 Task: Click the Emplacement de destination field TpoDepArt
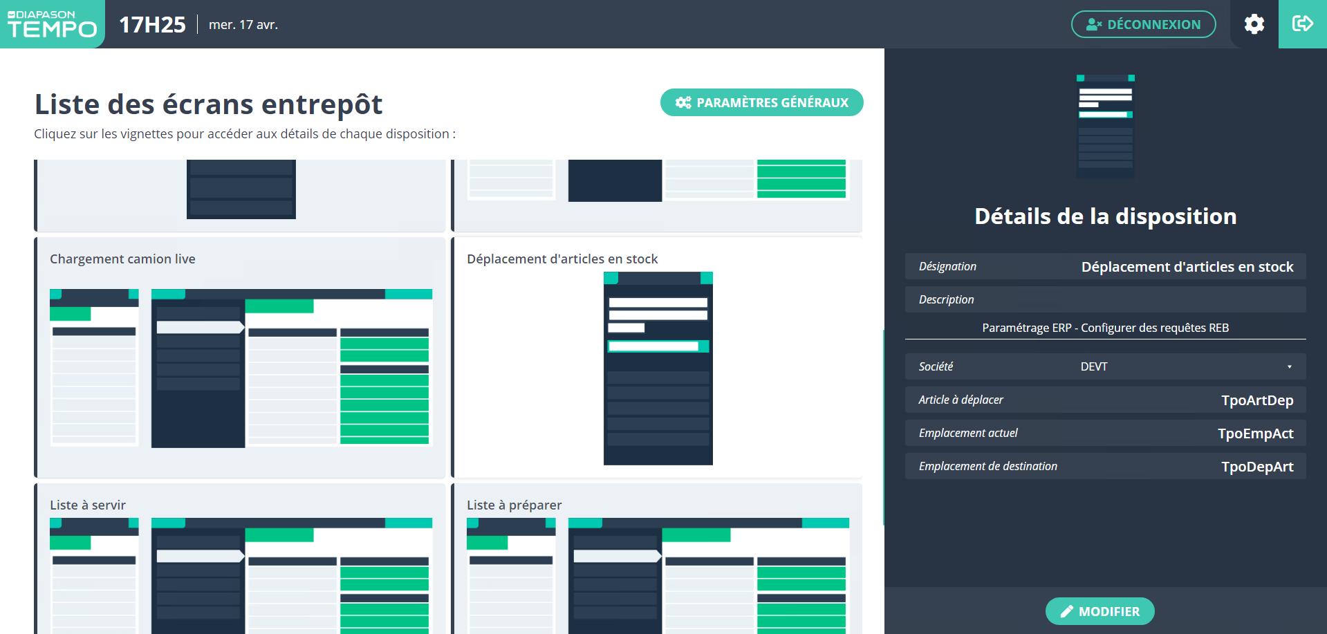[x=1256, y=467]
